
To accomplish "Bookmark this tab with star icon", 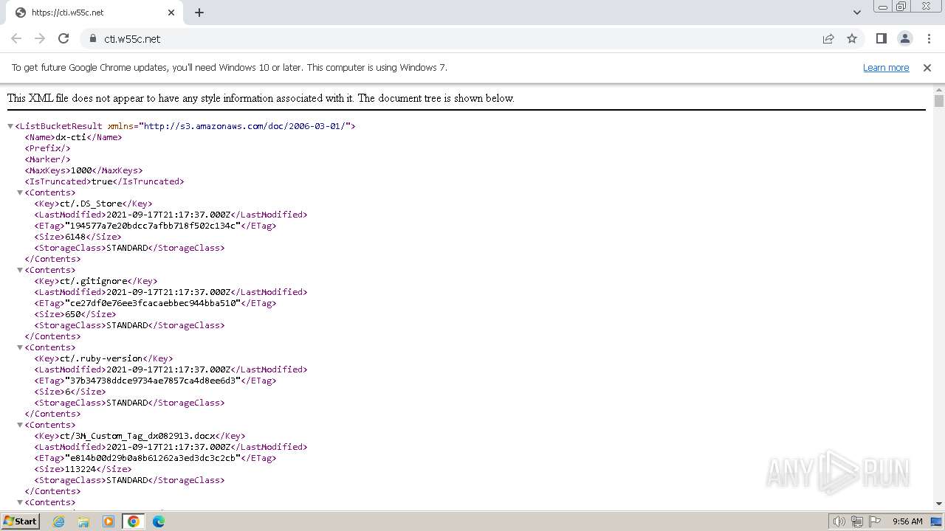I will (852, 38).
